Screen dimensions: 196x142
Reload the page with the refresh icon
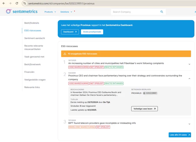click(x=17, y=3)
